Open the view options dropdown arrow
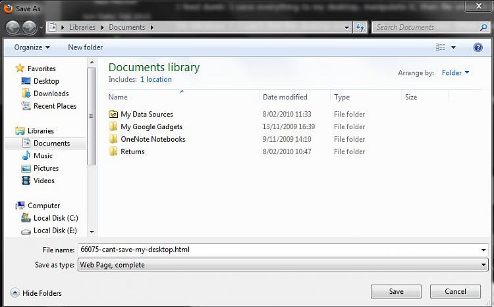This screenshot has width=494, height=307. (453, 47)
